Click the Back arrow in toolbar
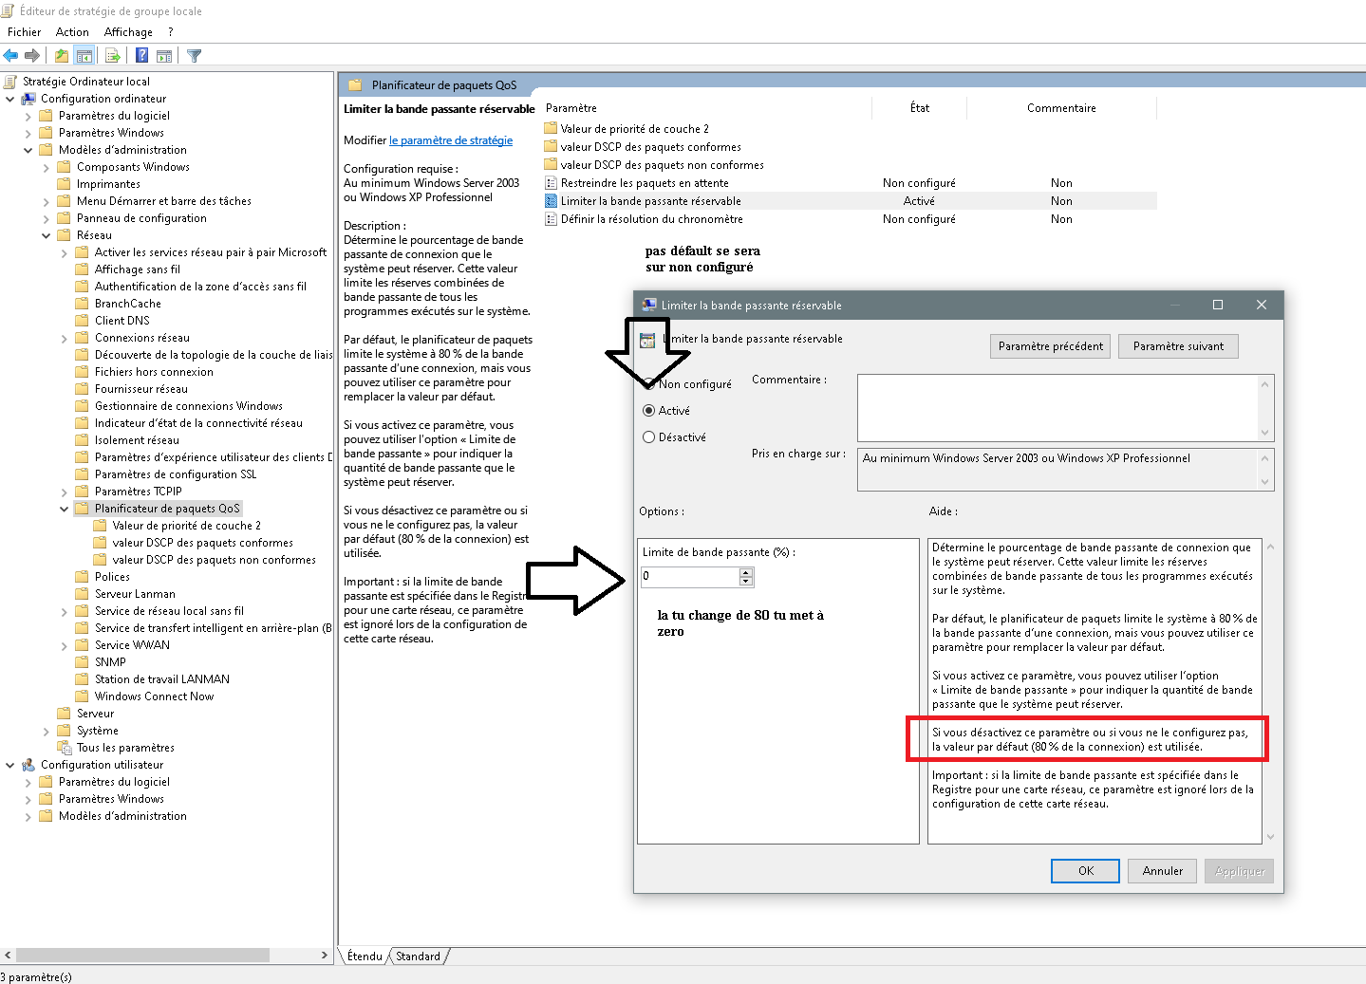 pyautogui.click(x=11, y=56)
